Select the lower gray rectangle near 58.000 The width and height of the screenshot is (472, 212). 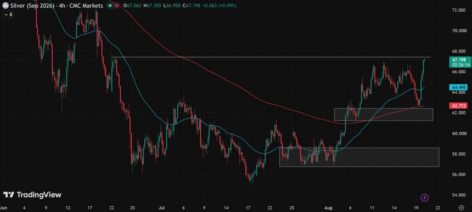point(359,157)
